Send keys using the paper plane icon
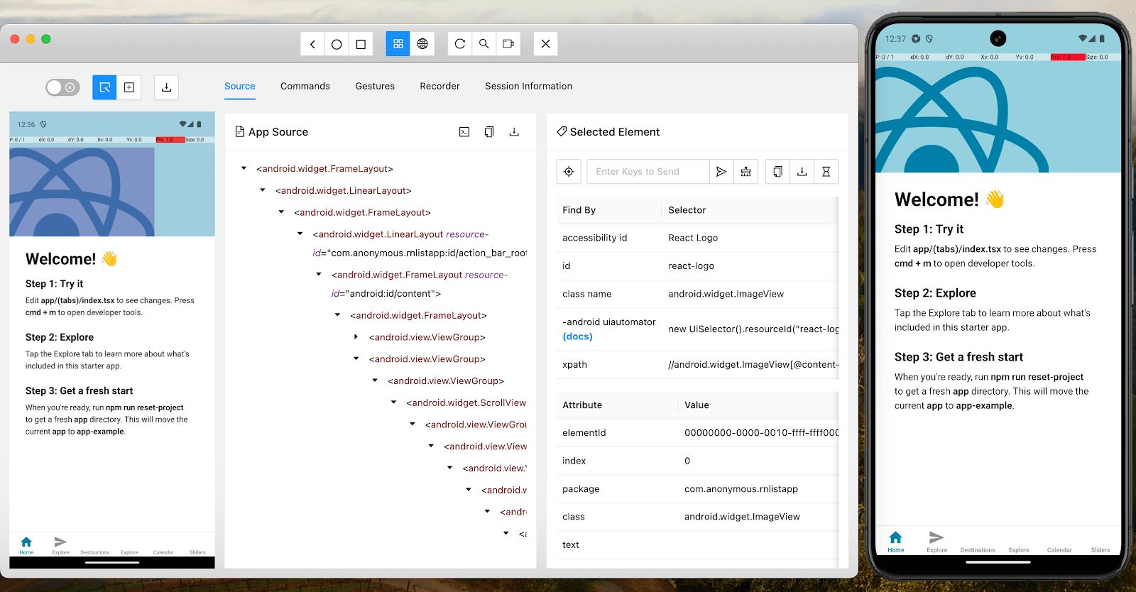1136x592 pixels. pyautogui.click(x=721, y=172)
